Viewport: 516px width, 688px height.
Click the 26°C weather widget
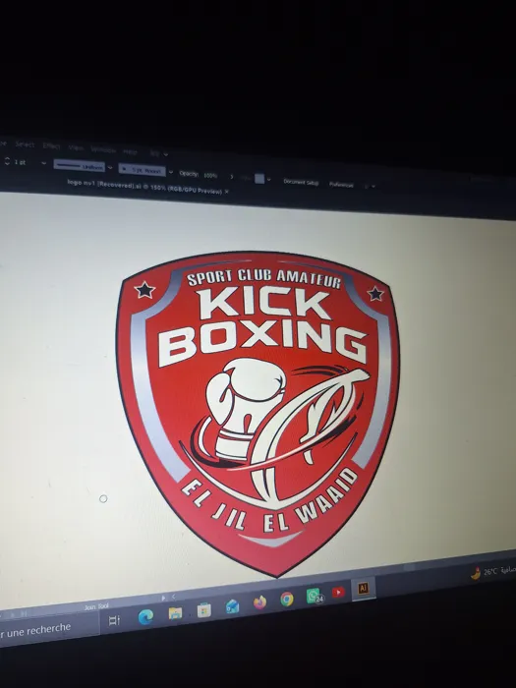click(492, 572)
